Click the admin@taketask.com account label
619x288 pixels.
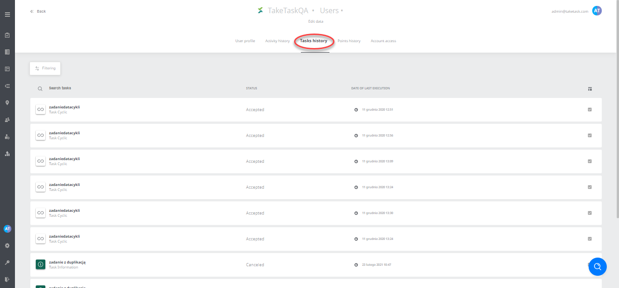pyautogui.click(x=570, y=11)
